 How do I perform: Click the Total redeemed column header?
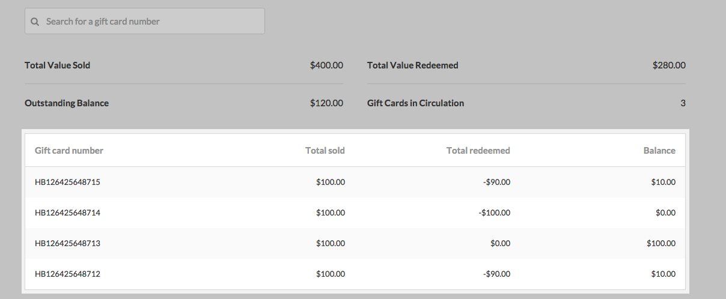click(x=478, y=151)
